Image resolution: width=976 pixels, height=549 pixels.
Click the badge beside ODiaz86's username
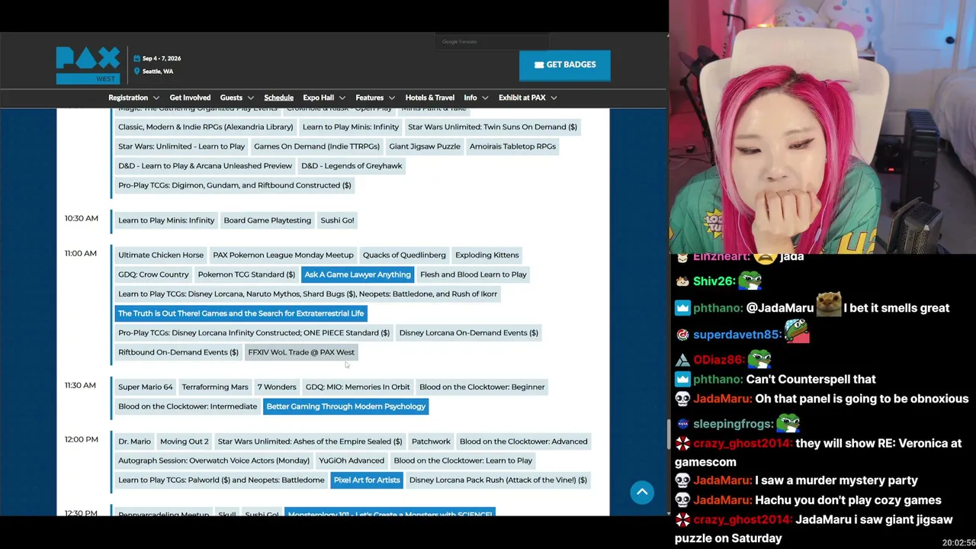pos(682,360)
